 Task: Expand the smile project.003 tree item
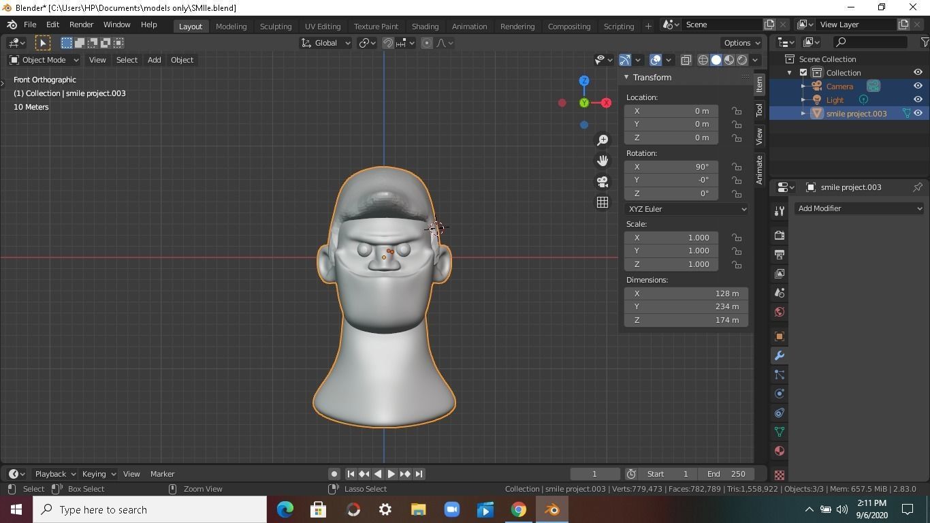click(x=803, y=114)
